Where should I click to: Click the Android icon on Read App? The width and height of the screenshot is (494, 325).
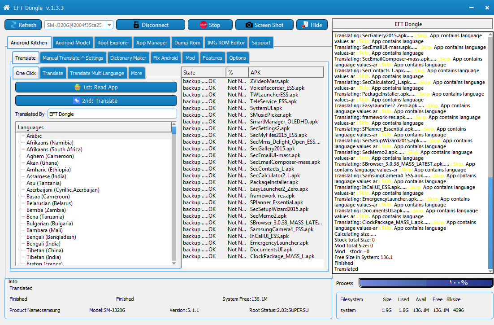(78, 88)
